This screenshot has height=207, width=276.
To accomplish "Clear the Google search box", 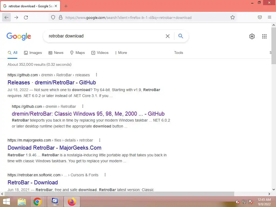I will (x=168, y=36).
